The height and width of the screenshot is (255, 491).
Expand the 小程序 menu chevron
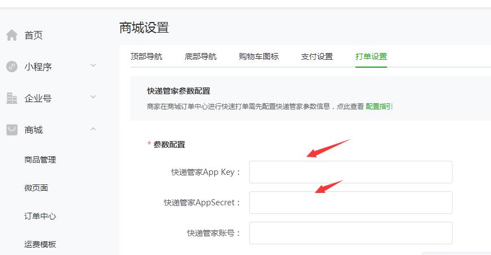(x=93, y=66)
